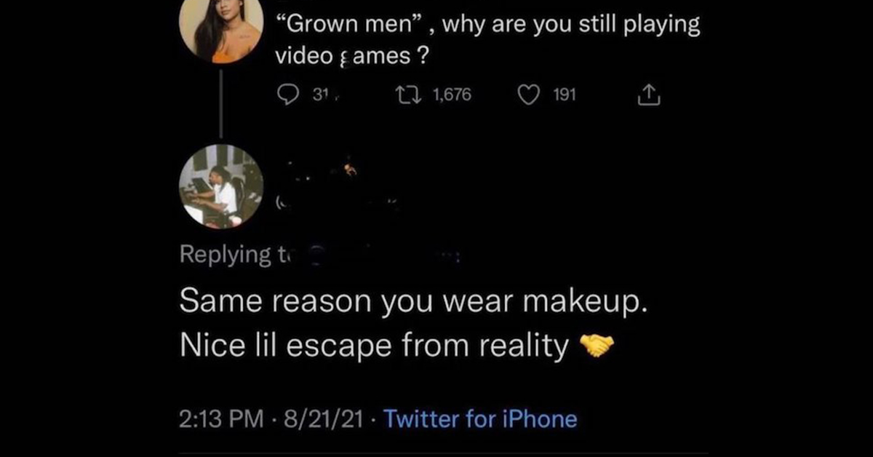Select the "Same reason you wear makeup." text

(412, 301)
